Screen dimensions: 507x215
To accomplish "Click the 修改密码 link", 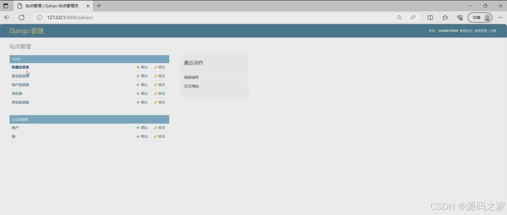I will tap(481, 31).
